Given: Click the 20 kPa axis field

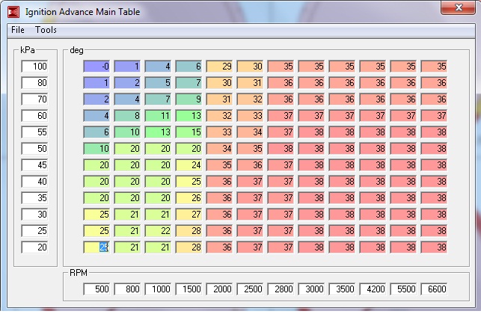Looking at the screenshot, I should coord(34,247).
